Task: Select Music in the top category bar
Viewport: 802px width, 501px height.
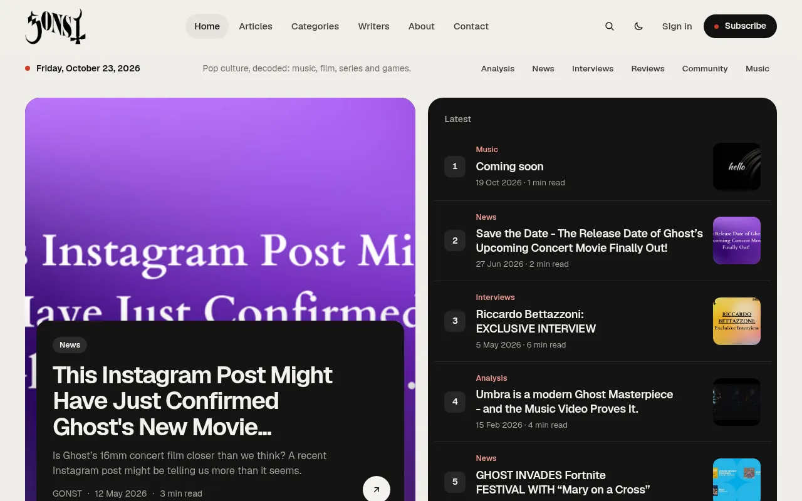Action: [758, 69]
